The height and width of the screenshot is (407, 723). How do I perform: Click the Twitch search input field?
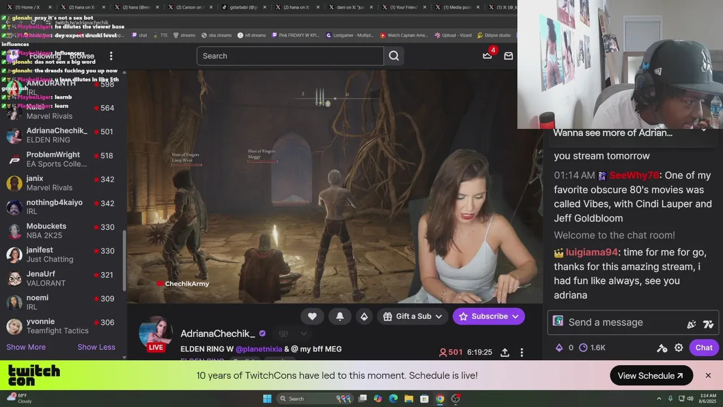[290, 56]
